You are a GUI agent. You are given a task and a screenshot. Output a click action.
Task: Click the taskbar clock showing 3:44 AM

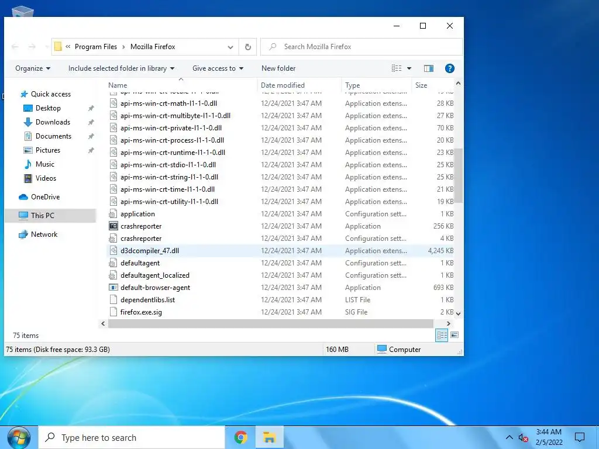pos(549,437)
